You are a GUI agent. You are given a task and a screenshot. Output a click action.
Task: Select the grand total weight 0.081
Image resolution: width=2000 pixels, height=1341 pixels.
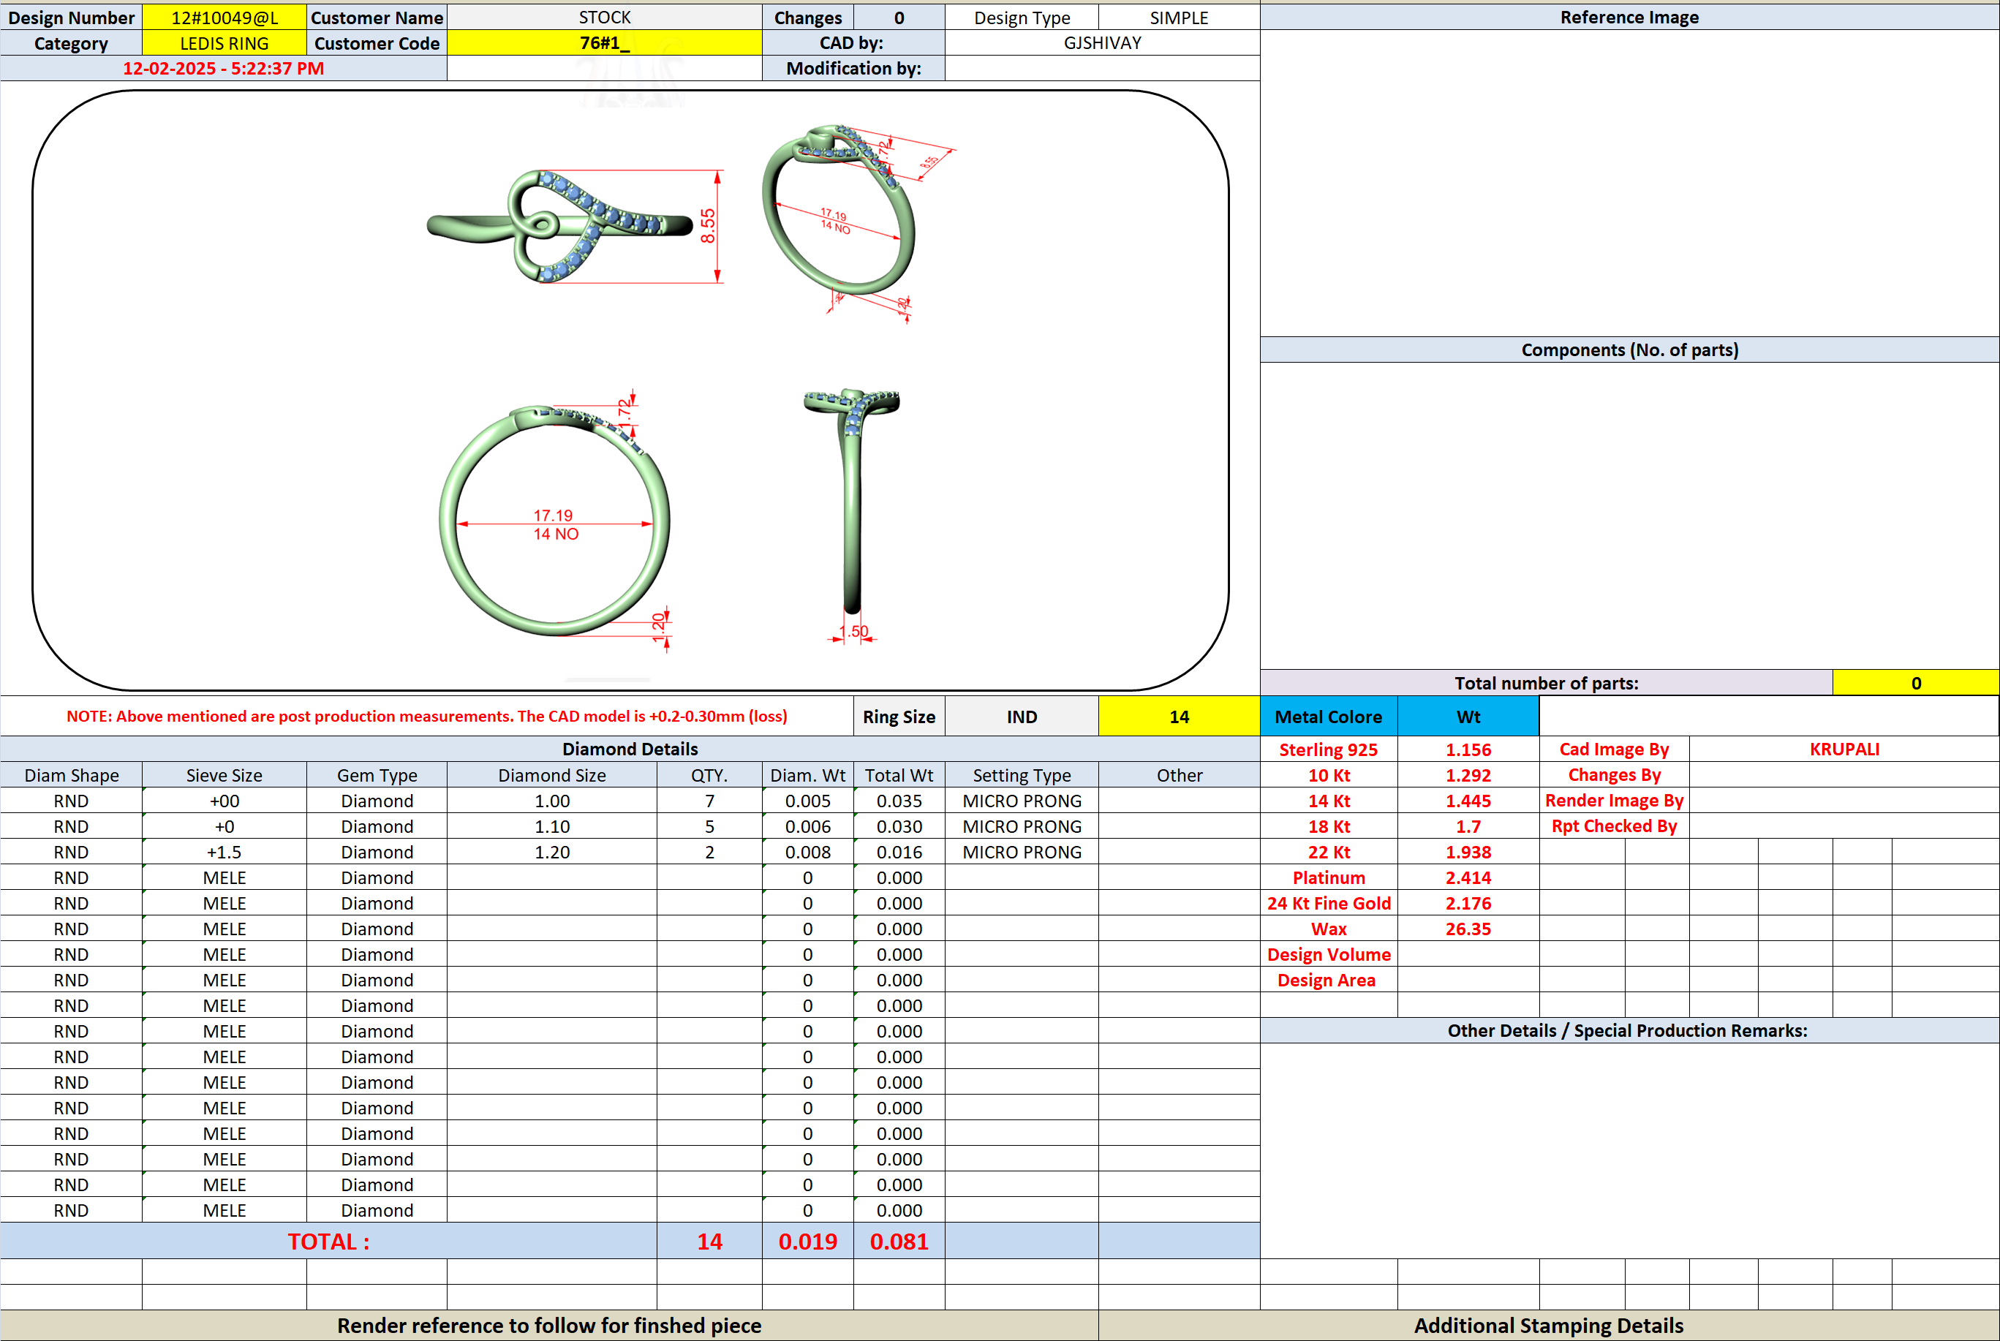[899, 1241]
